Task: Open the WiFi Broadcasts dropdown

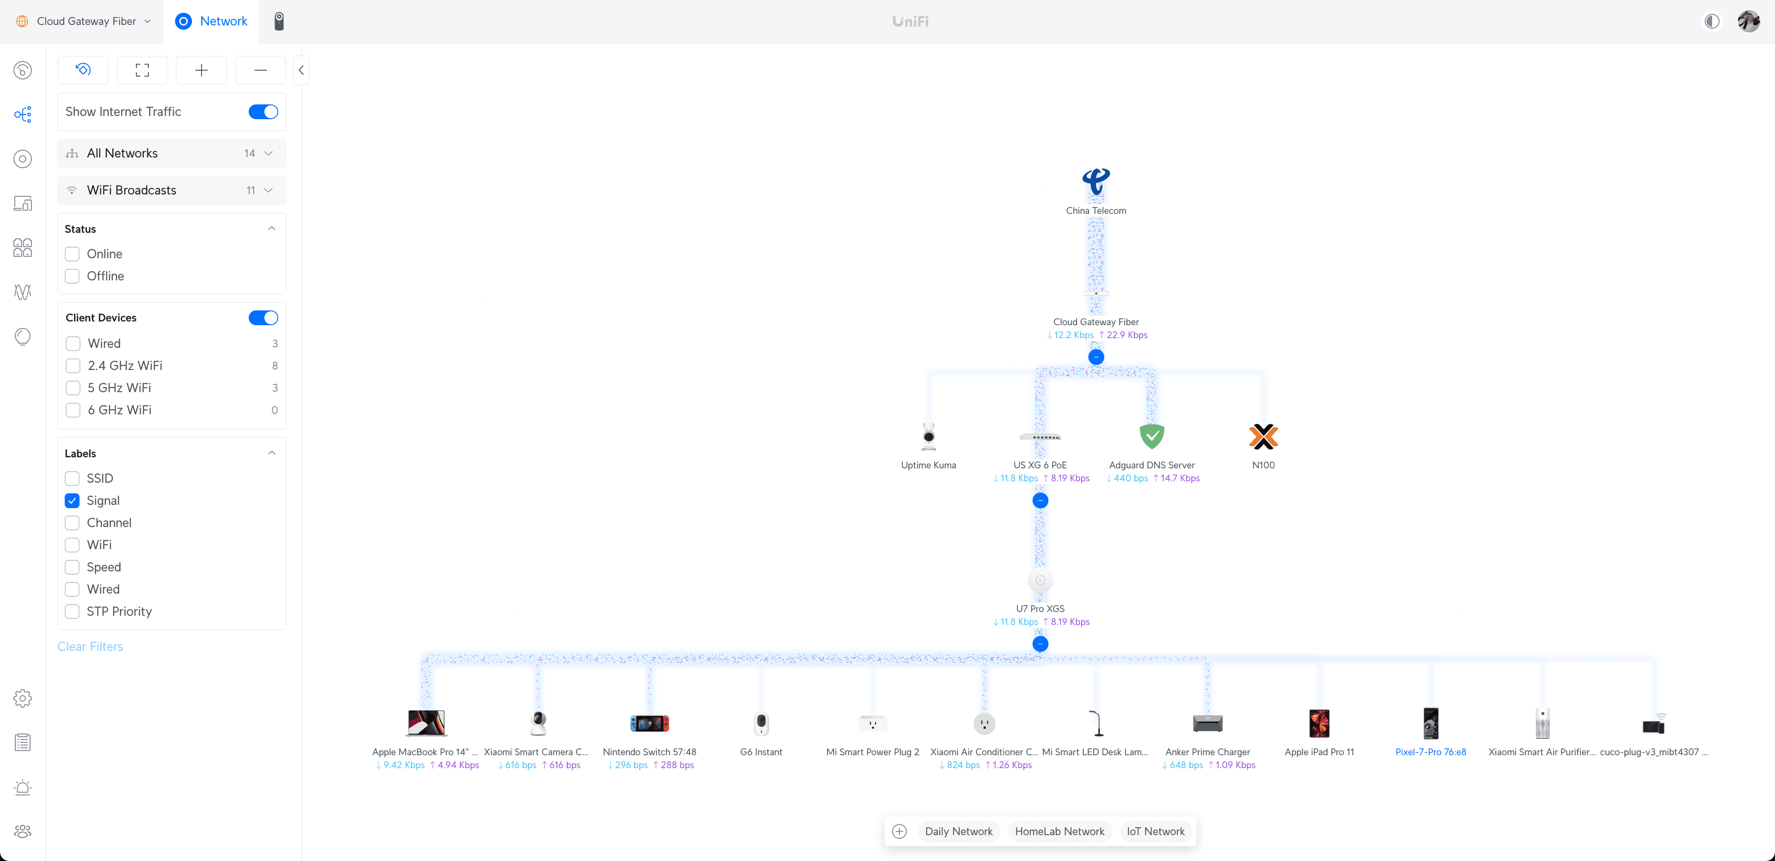Action: point(171,190)
